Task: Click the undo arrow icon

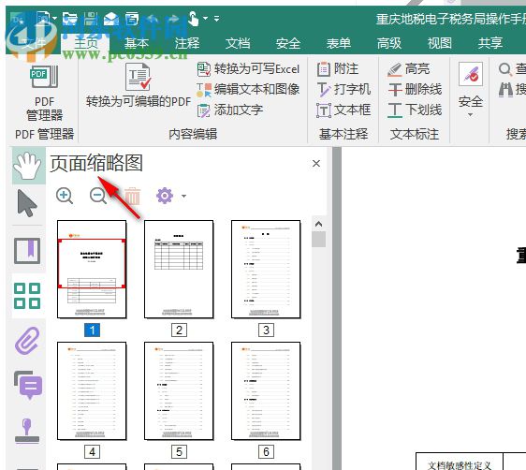Action: 153,19
